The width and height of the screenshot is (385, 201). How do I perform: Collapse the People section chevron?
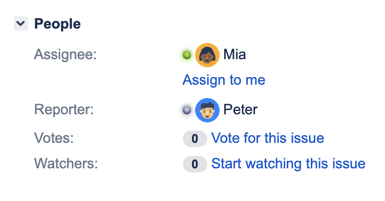[x=21, y=23]
